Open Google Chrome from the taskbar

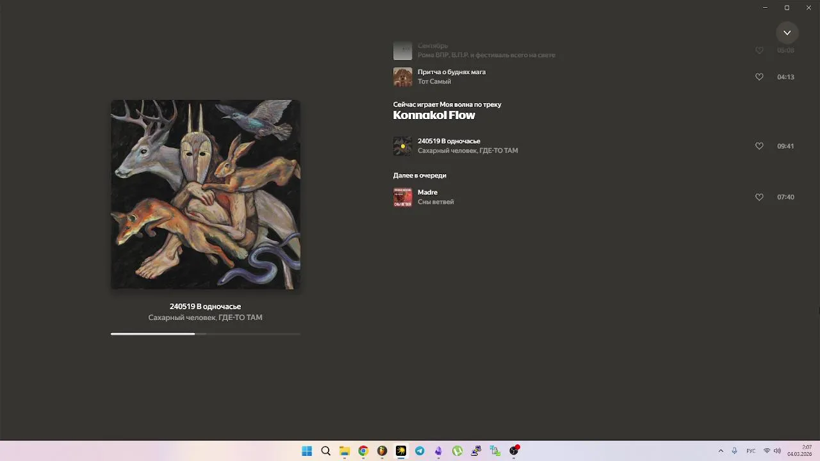pyautogui.click(x=363, y=451)
